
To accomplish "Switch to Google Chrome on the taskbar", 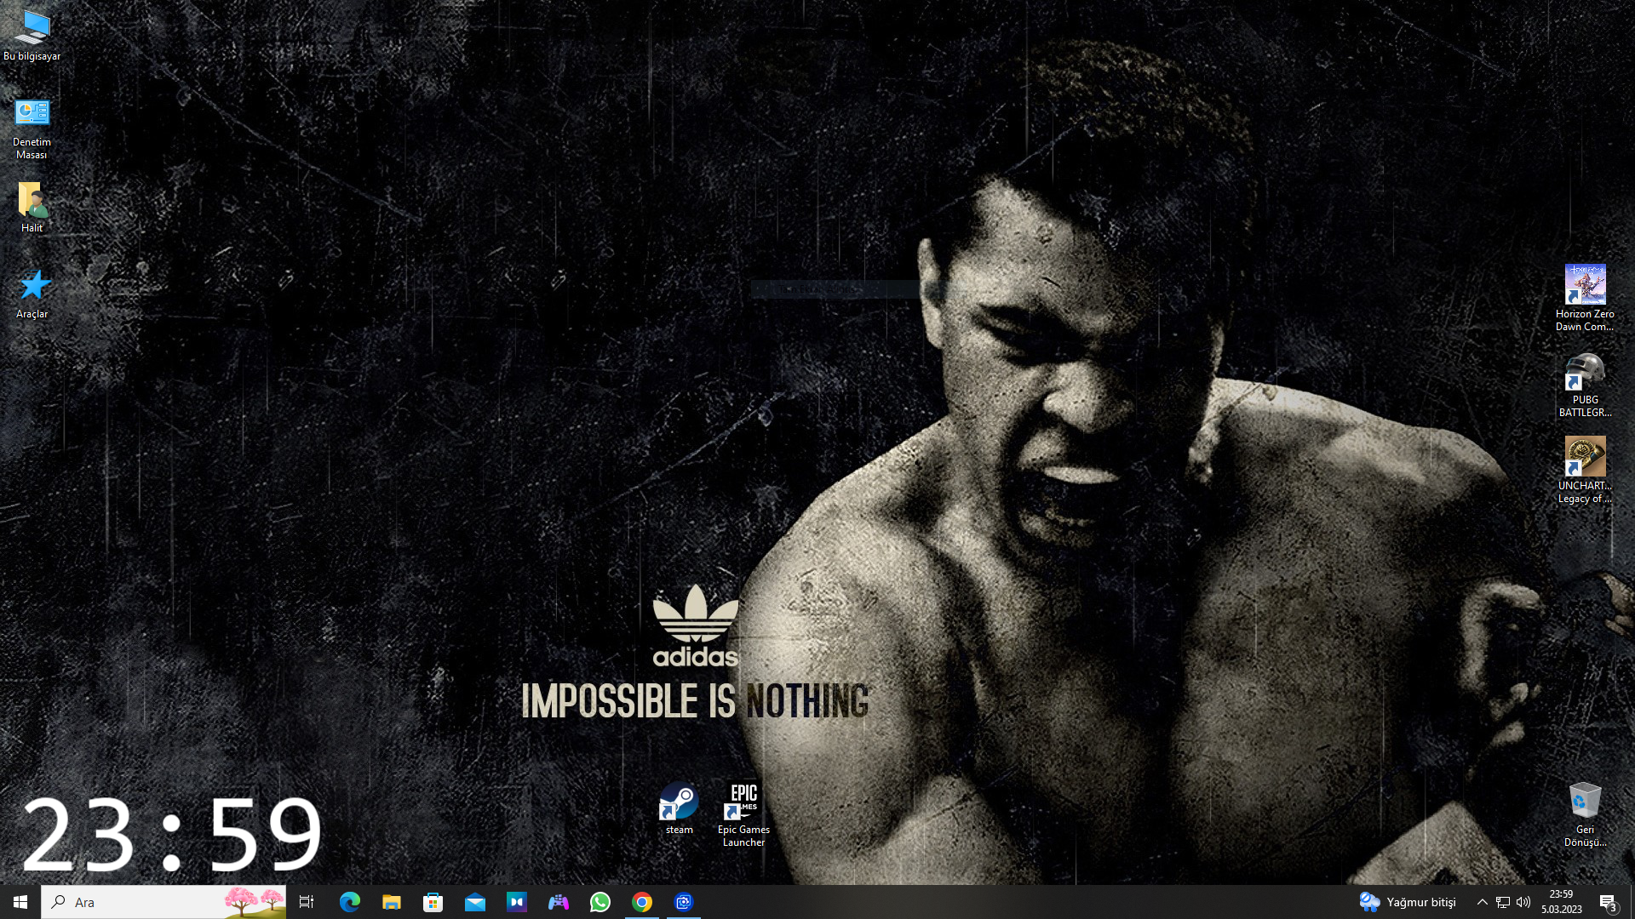I will point(641,902).
